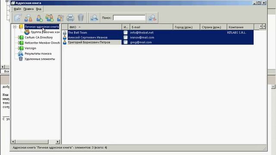
Task: Open Результаты поиска in the tree
Action: (x=38, y=53)
